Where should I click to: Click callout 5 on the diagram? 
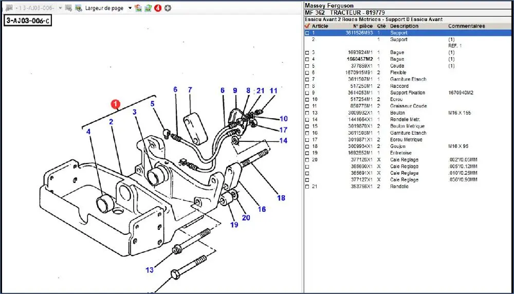[x=153, y=104]
